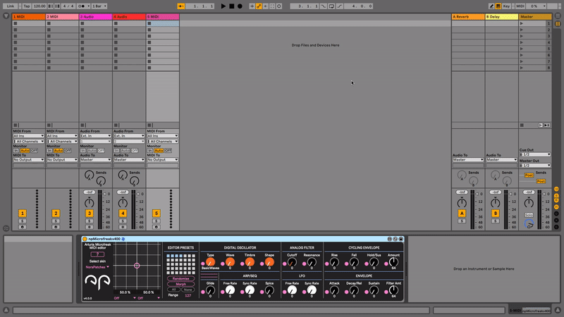This screenshot has width=564, height=317.
Task: Launch Master scene 1
Action: [x=522, y=23]
